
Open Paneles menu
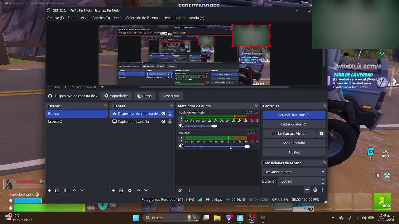point(101,18)
